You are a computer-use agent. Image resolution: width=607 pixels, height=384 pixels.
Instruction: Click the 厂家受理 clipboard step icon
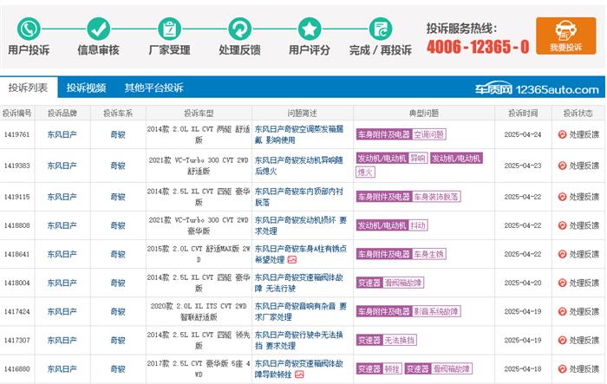(x=170, y=29)
